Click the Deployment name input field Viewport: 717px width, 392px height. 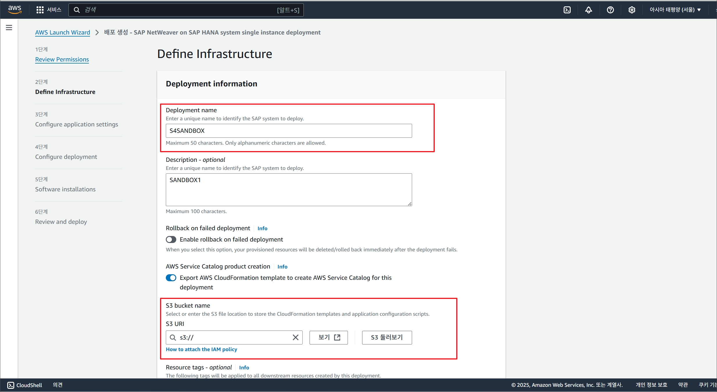click(289, 131)
